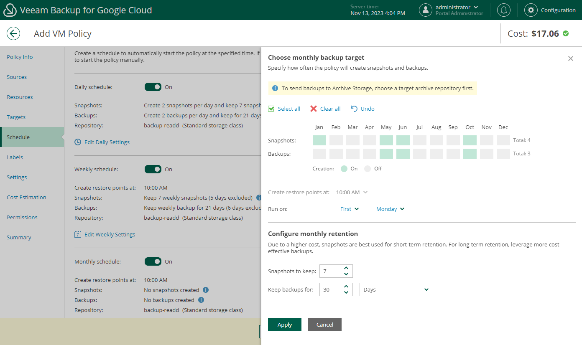Viewport: 582px width, 345px height.
Task: Go to Cost Estimation step
Action: (x=26, y=197)
